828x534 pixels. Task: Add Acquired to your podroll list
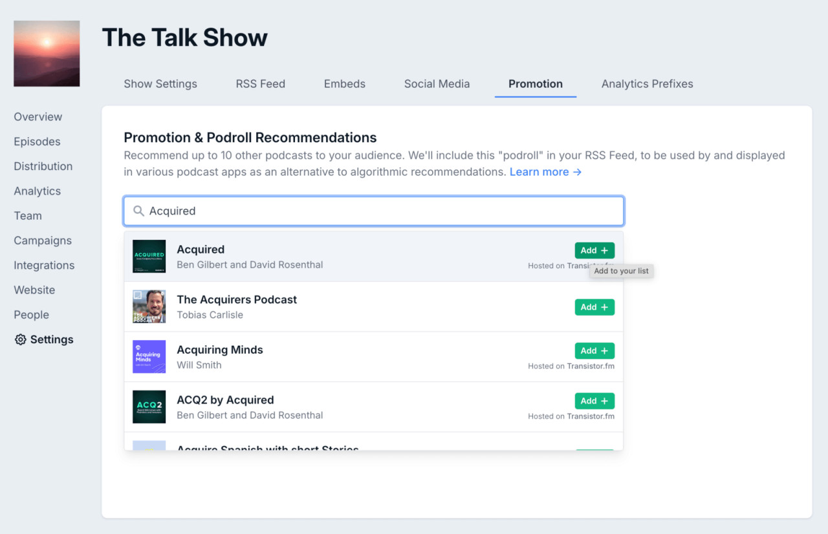click(x=594, y=250)
